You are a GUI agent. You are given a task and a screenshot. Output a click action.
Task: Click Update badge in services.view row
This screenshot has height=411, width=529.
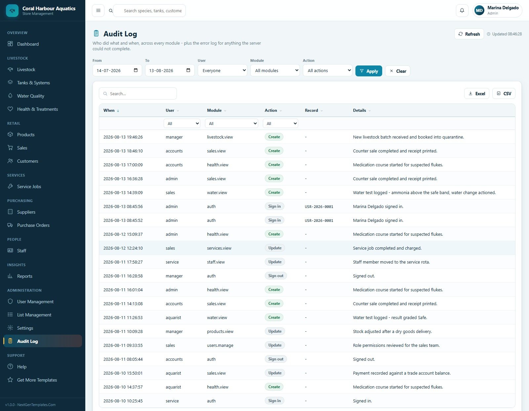click(x=275, y=248)
